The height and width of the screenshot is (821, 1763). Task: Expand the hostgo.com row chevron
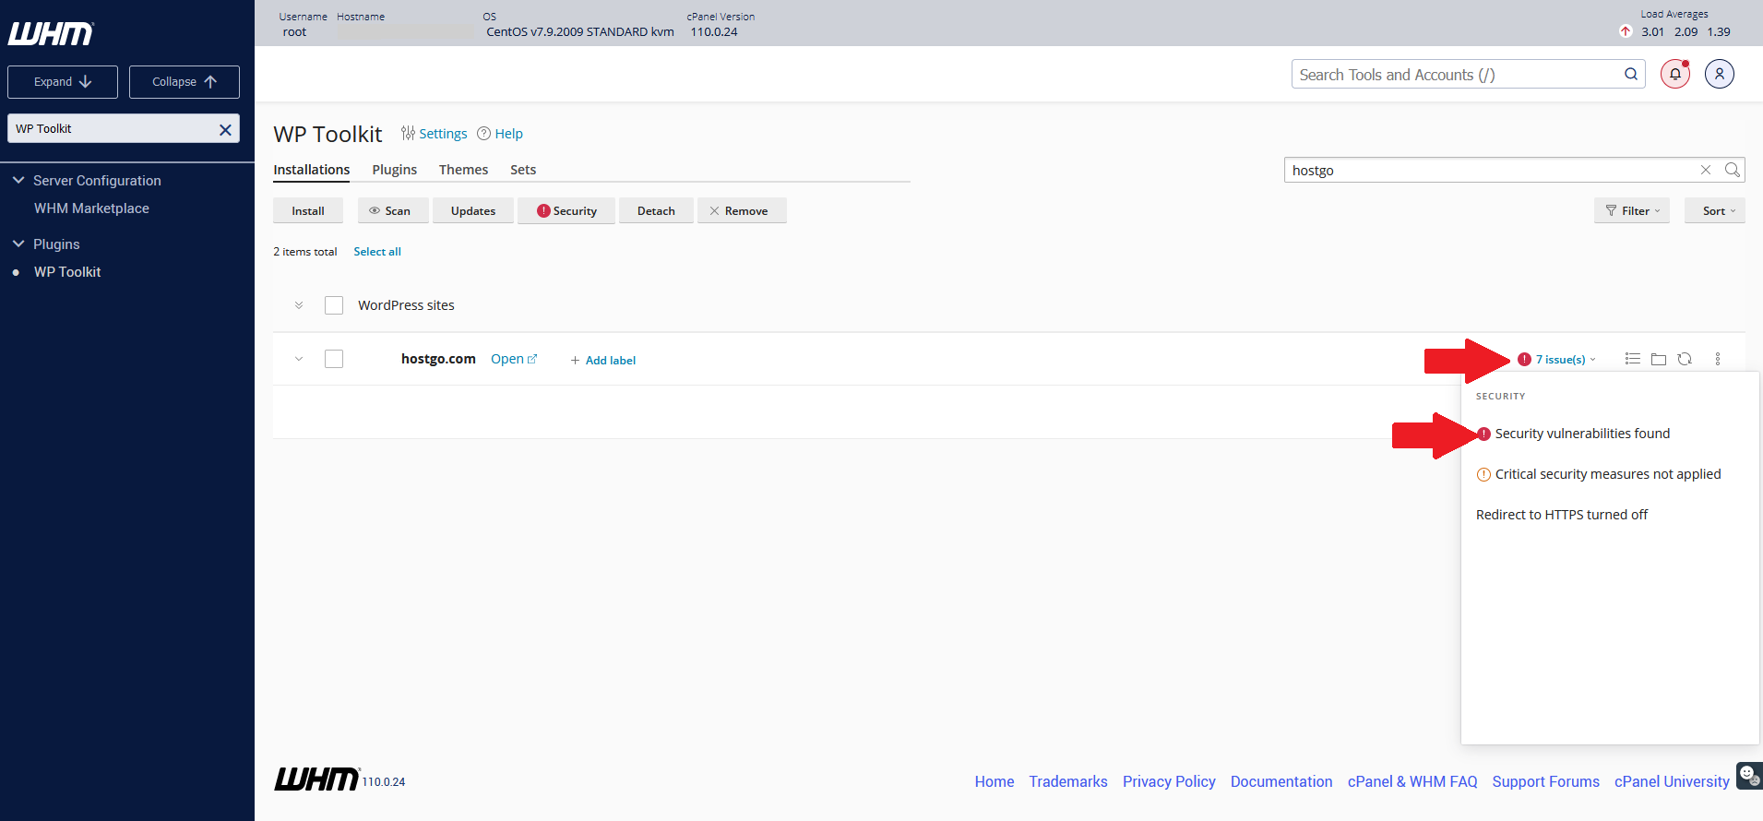(299, 359)
